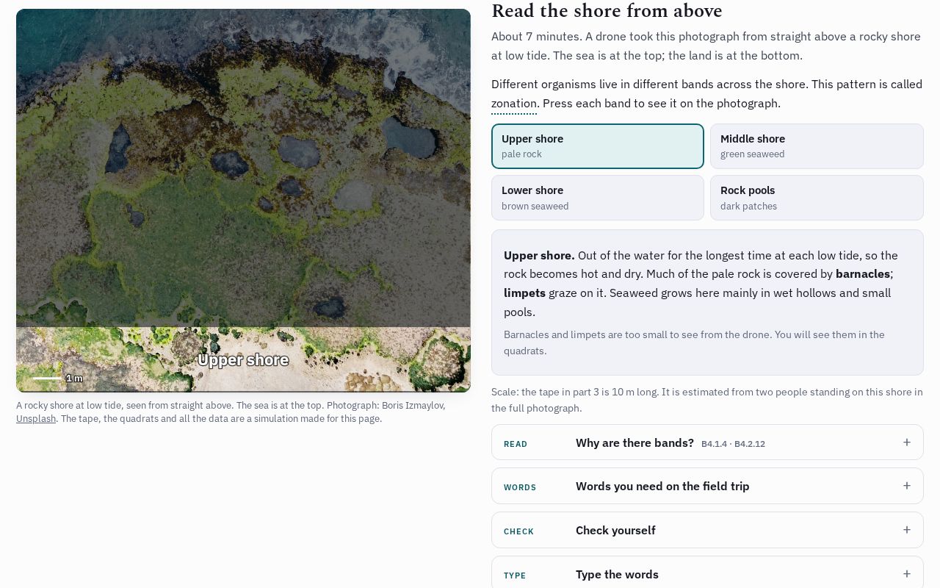Click the 'About 7 minutes' intro paragraph
The width and height of the screenshot is (940, 588).
[x=707, y=46]
